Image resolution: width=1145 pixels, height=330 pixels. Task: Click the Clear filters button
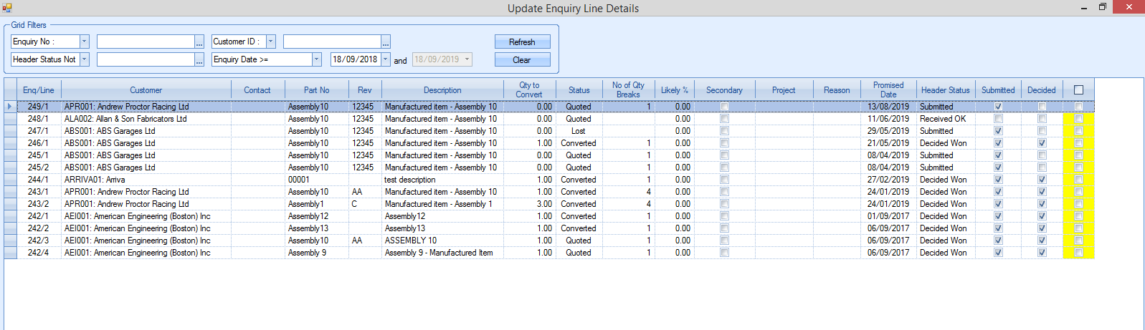522,60
